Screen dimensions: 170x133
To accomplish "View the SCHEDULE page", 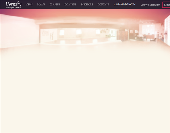I will coord(87,5).
